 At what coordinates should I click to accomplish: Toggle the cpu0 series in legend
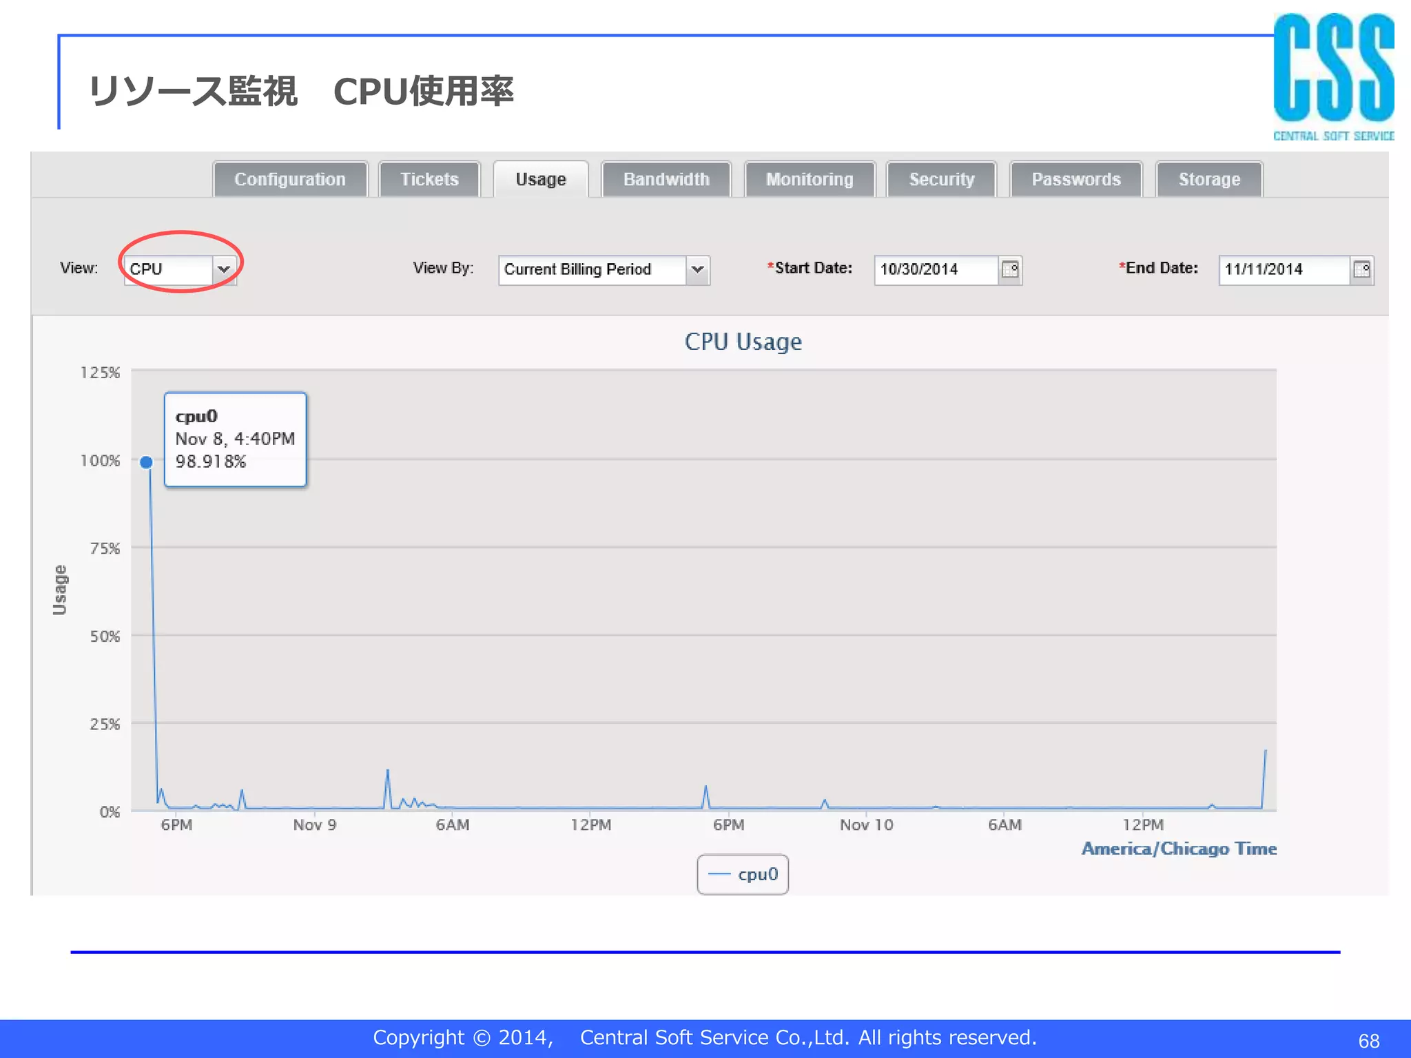743,875
